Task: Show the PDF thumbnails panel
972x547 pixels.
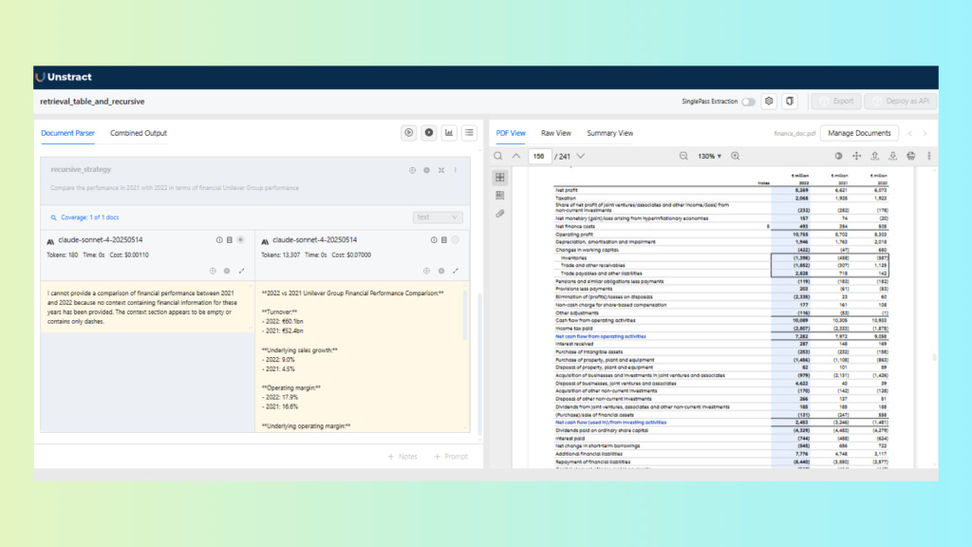Action: click(x=500, y=178)
